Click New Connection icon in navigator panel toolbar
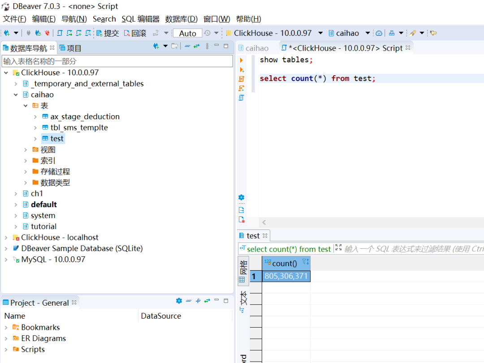484x363 pixels. pos(156,46)
